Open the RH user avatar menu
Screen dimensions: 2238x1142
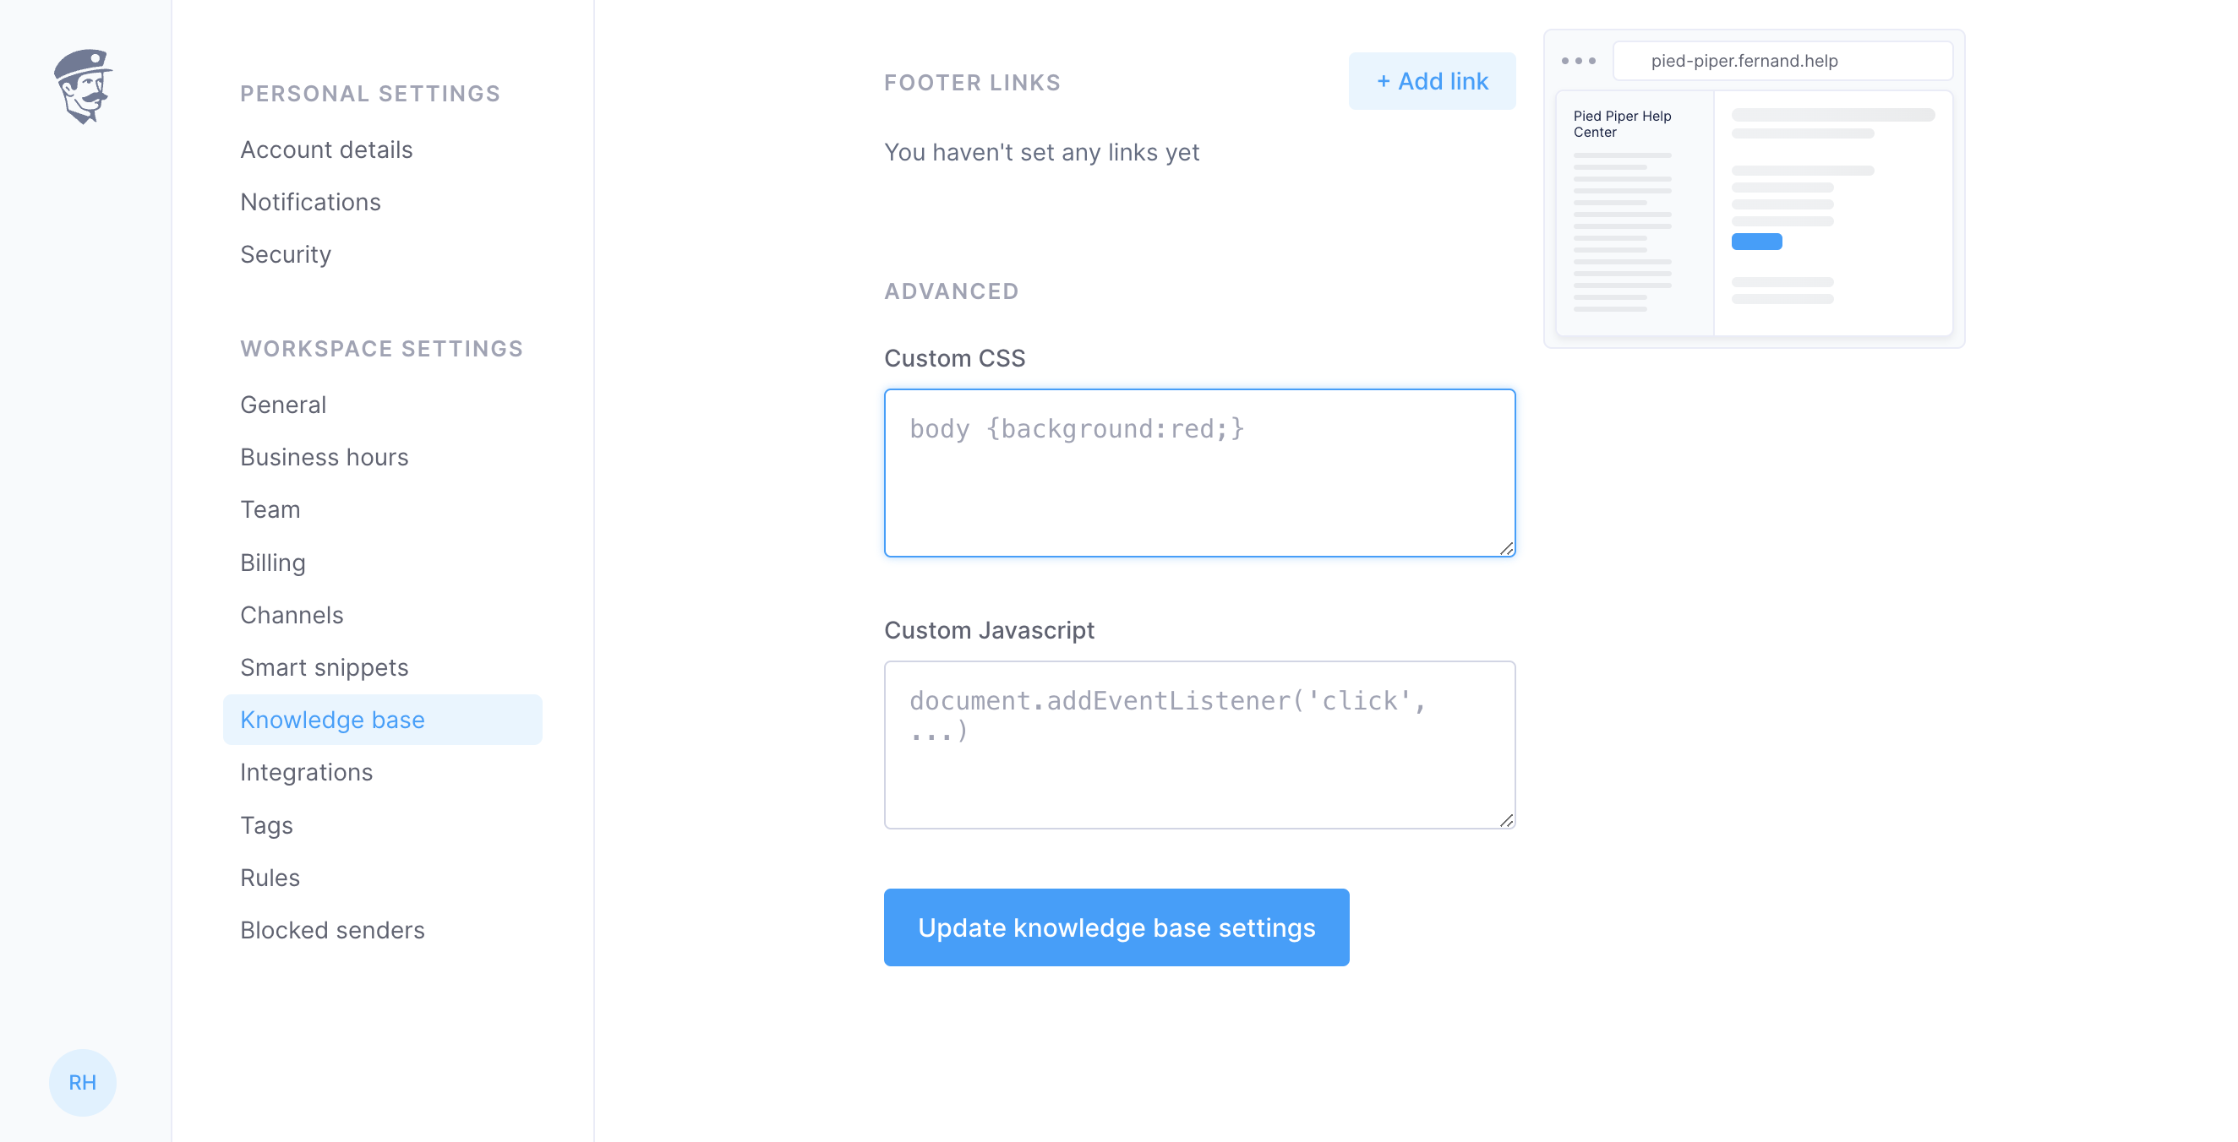point(83,1082)
